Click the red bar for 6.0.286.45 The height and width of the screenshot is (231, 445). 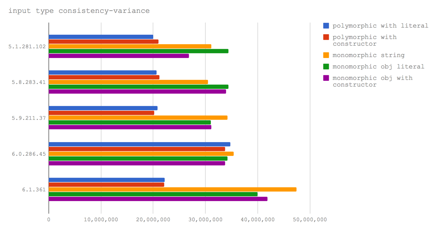[137, 149]
